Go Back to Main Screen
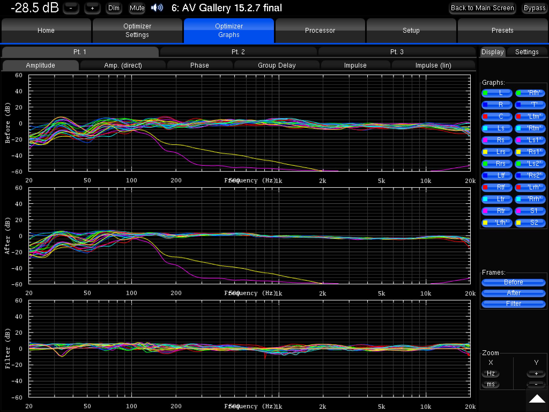 (482, 8)
